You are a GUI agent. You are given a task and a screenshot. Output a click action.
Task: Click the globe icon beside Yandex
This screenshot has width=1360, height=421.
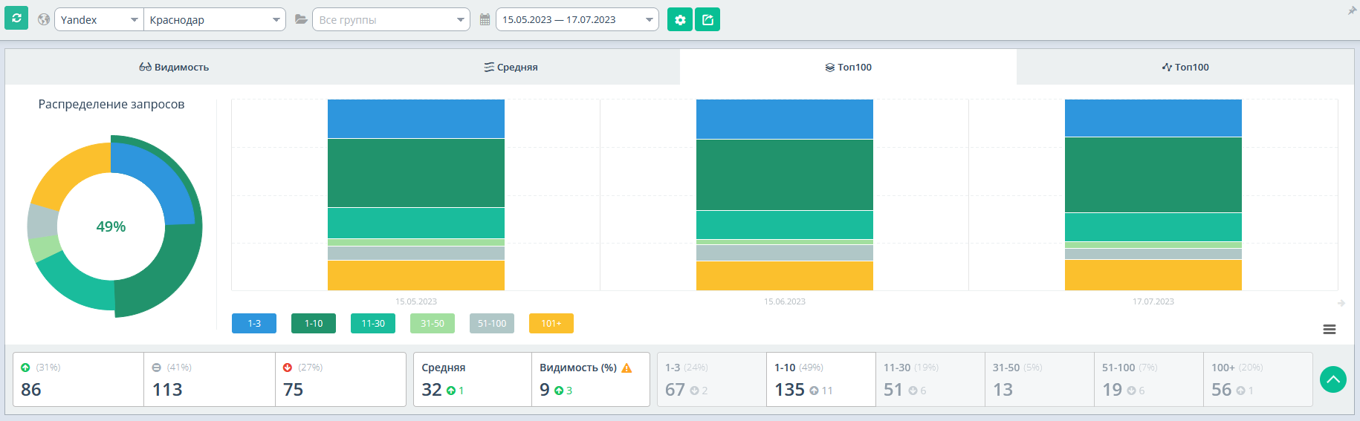click(x=44, y=19)
